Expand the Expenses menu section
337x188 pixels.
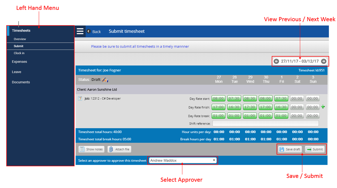(20, 62)
